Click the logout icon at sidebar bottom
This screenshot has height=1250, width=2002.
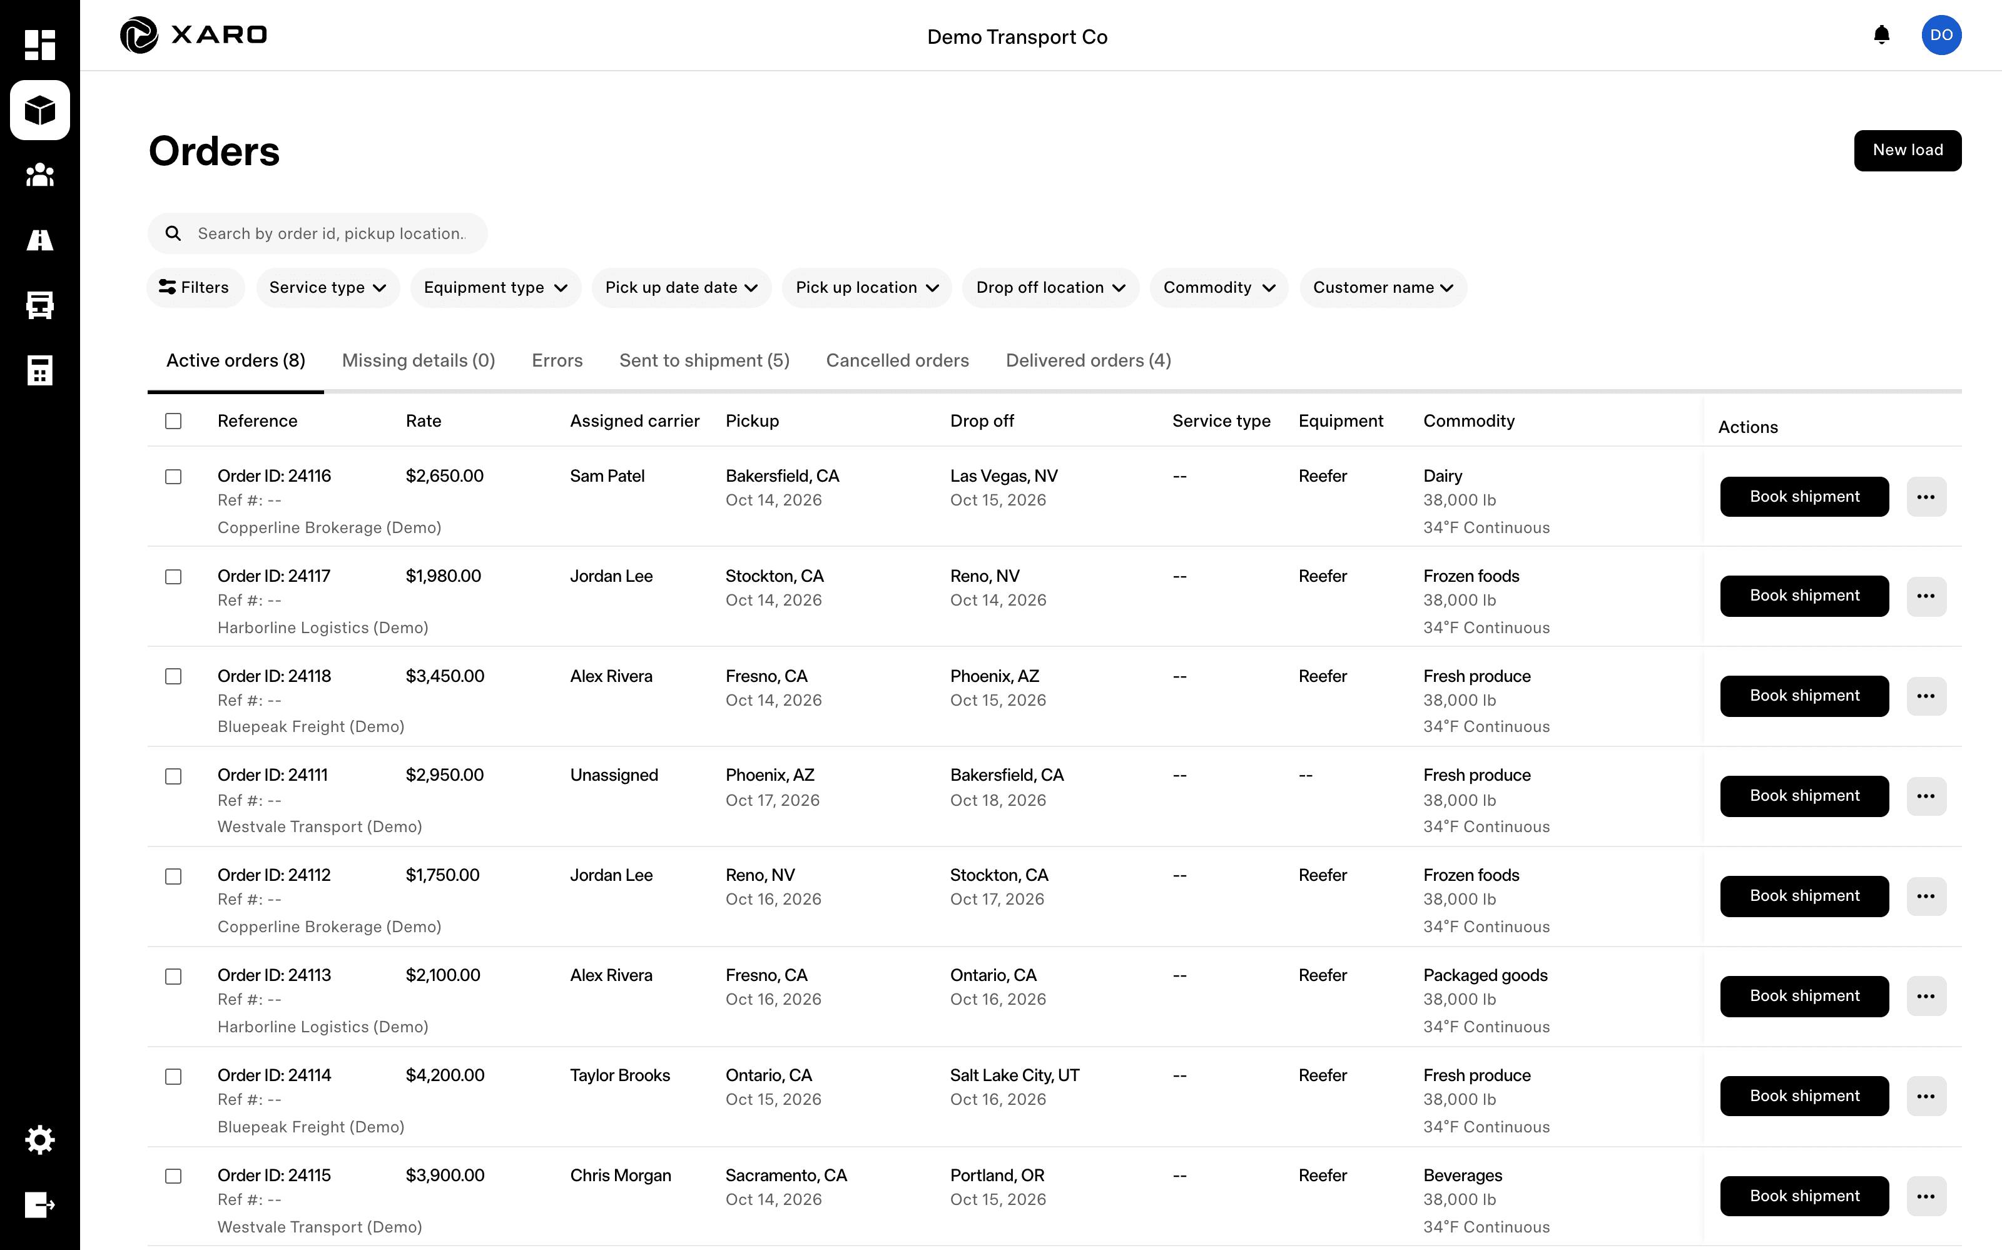tap(39, 1206)
